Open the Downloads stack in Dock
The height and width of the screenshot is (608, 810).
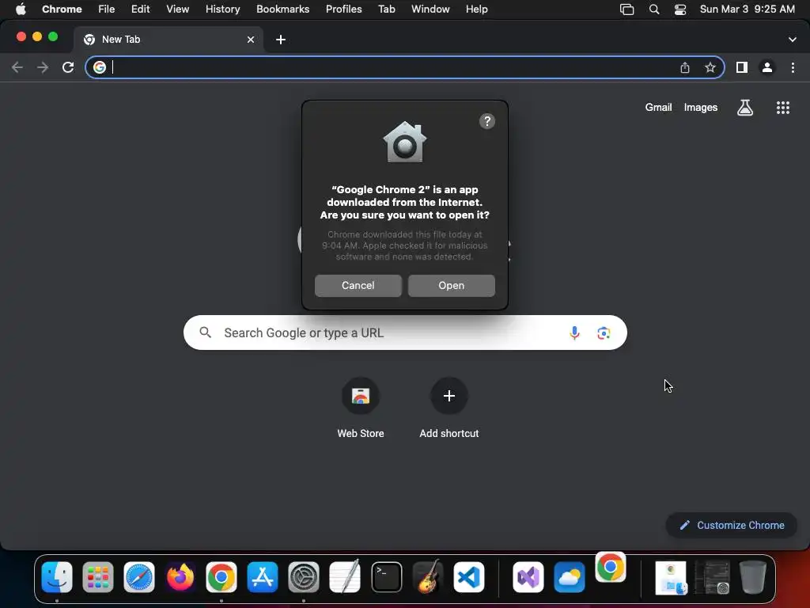671,577
